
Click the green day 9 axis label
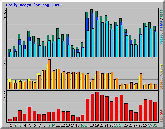click(49, 125)
